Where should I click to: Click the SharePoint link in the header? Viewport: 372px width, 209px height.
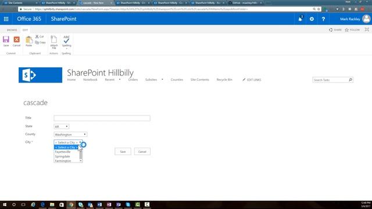[x=63, y=19]
